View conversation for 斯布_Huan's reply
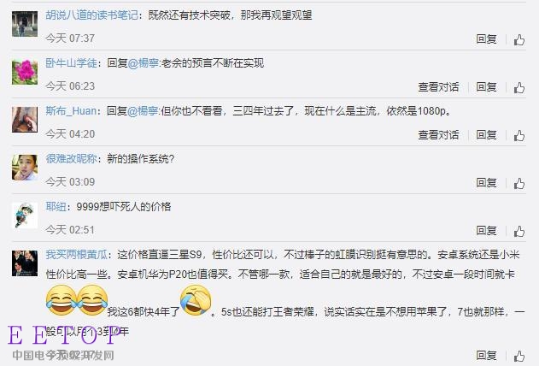 point(438,135)
